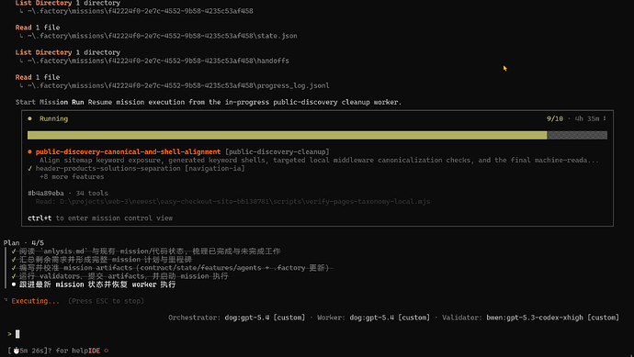Image resolution: width=634 pixels, height=357 pixels.
Task: Click the IDE connection circle icon
Action: pyautogui.click(x=107, y=351)
